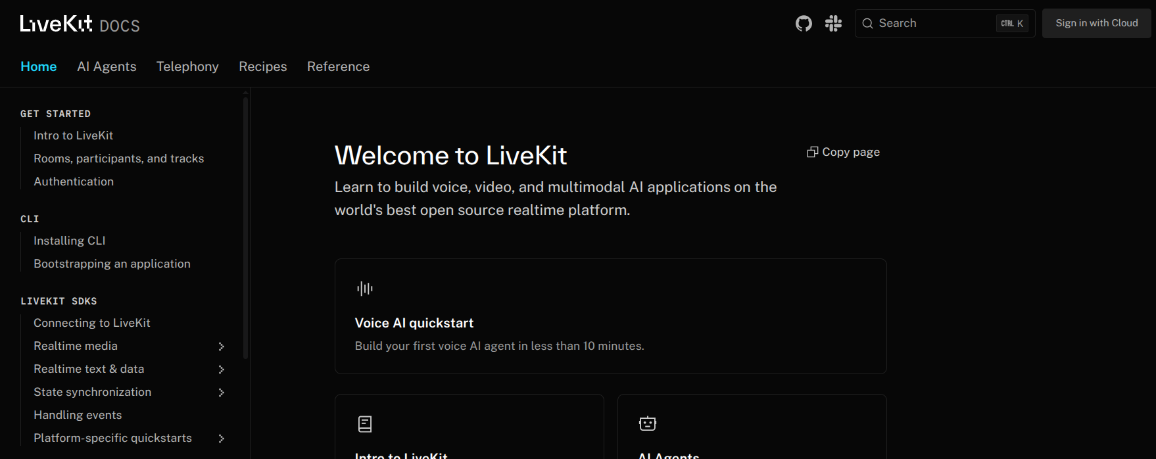Click Sign in with Cloud button
The image size is (1156, 459).
1097,23
